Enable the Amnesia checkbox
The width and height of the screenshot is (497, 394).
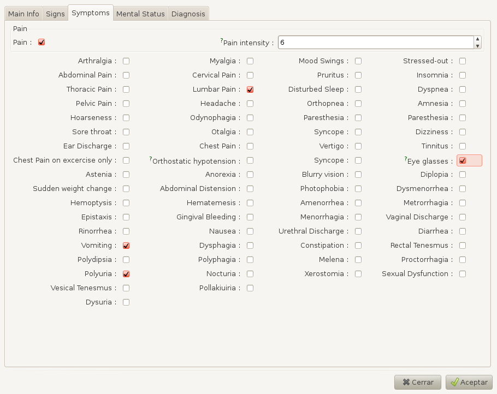pyautogui.click(x=463, y=104)
